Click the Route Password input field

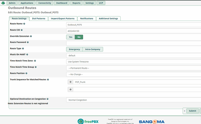(x=134, y=43)
